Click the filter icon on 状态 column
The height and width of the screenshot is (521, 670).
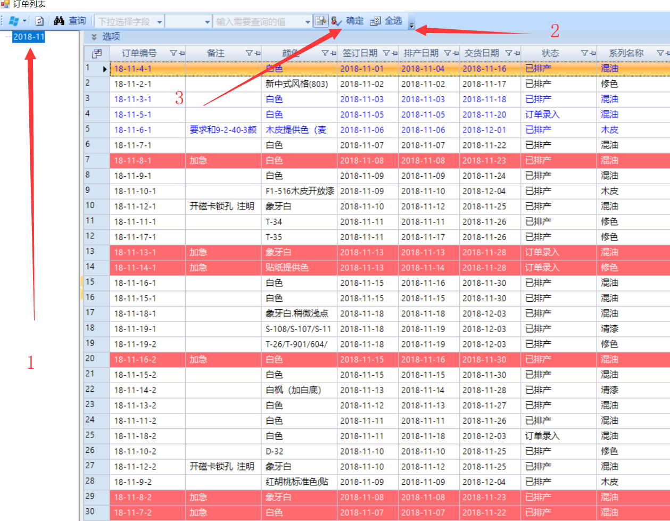click(x=584, y=53)
